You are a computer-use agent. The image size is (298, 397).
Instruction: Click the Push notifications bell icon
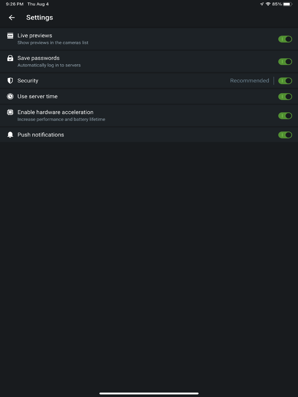[x=10, y=135]
